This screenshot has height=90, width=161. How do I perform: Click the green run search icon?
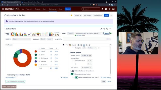click(x=111, y=33)
